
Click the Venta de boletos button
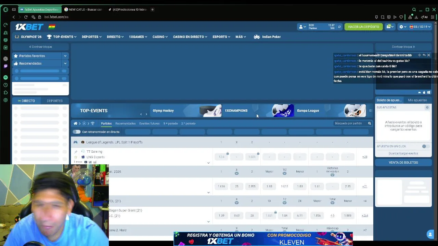pos(403,163)
